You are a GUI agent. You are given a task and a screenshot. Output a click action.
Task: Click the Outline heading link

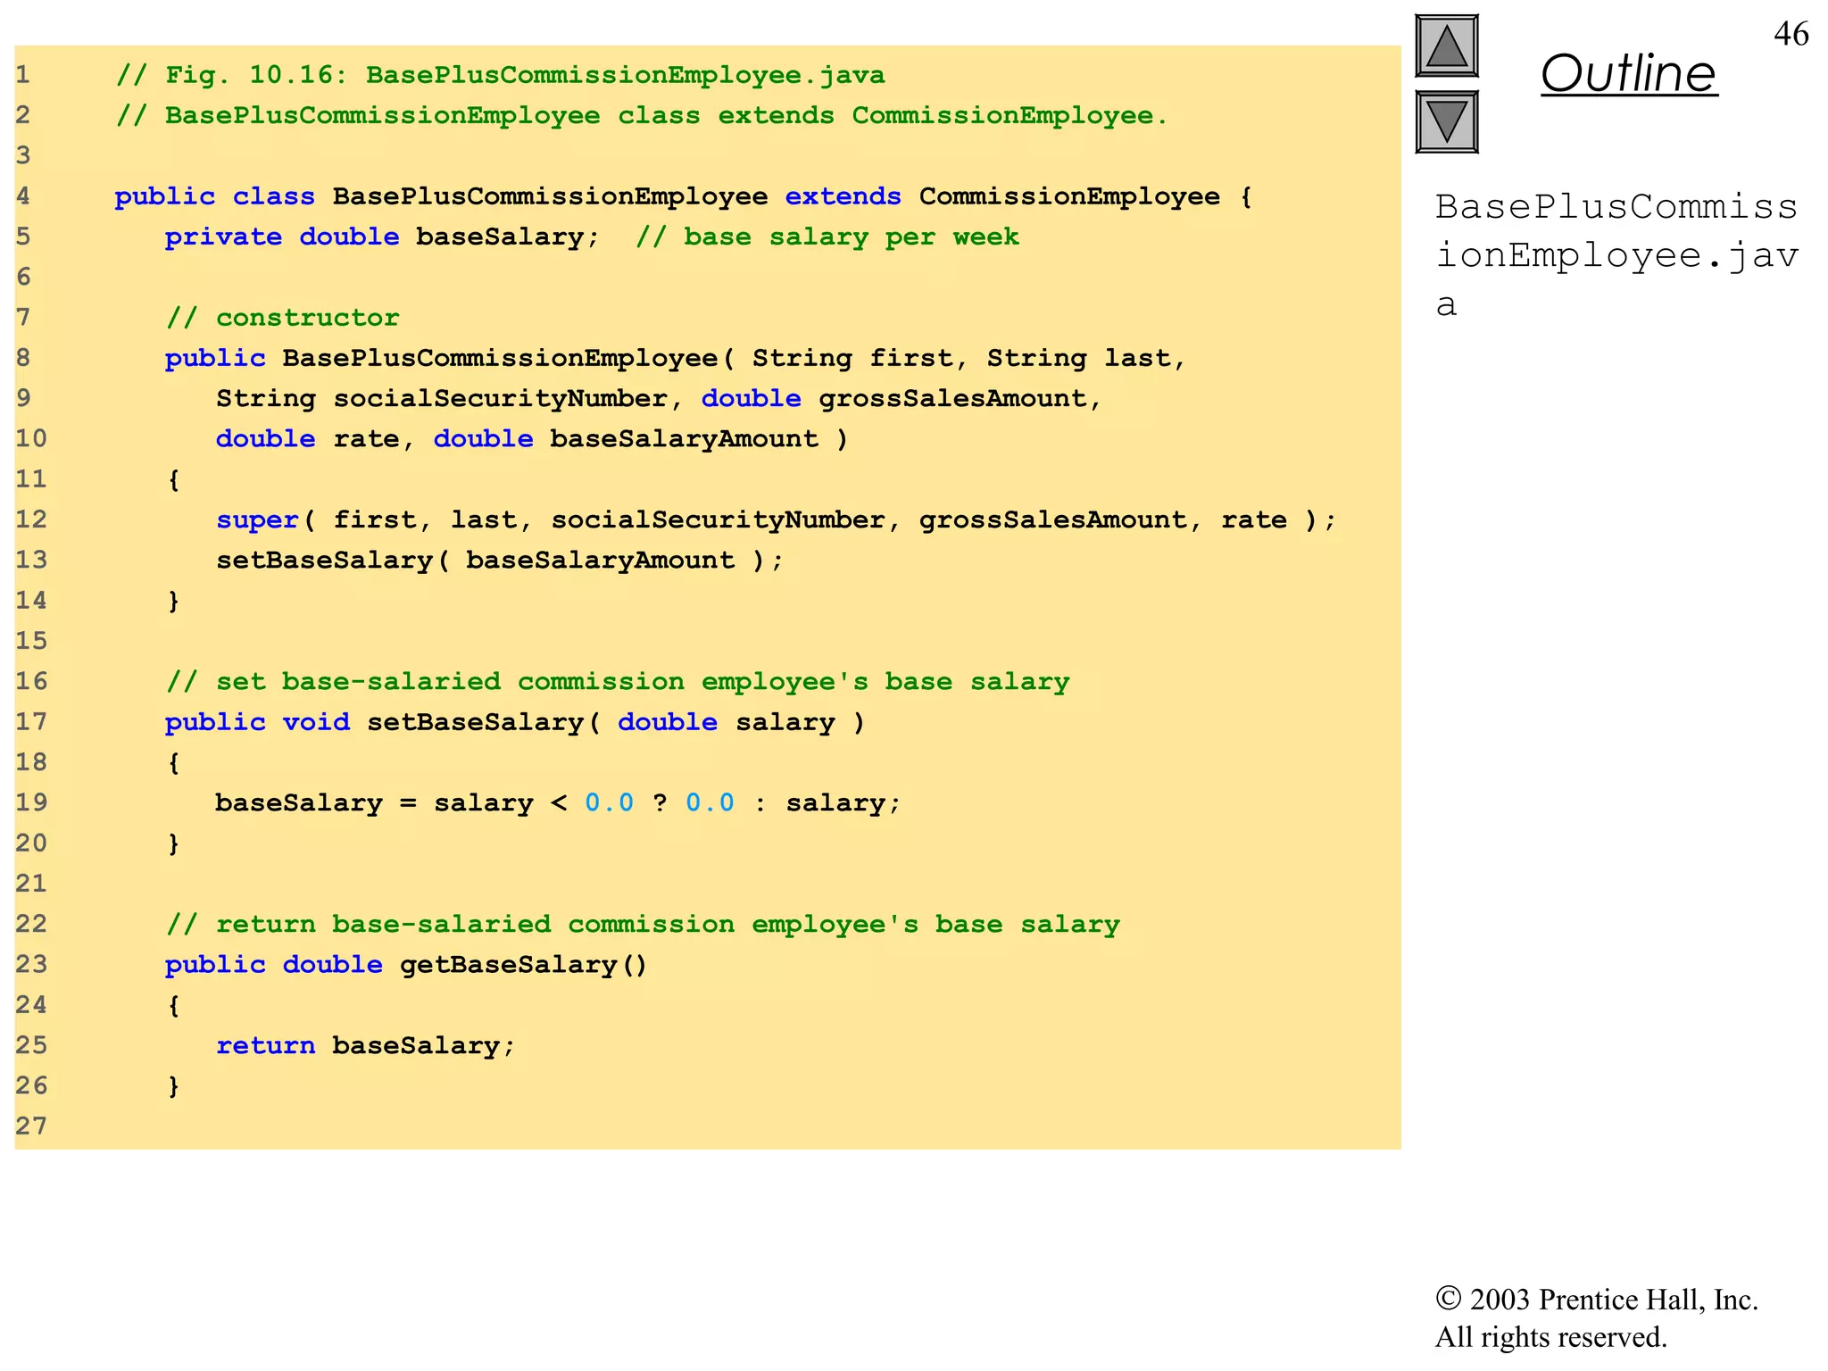point(1629,73)
